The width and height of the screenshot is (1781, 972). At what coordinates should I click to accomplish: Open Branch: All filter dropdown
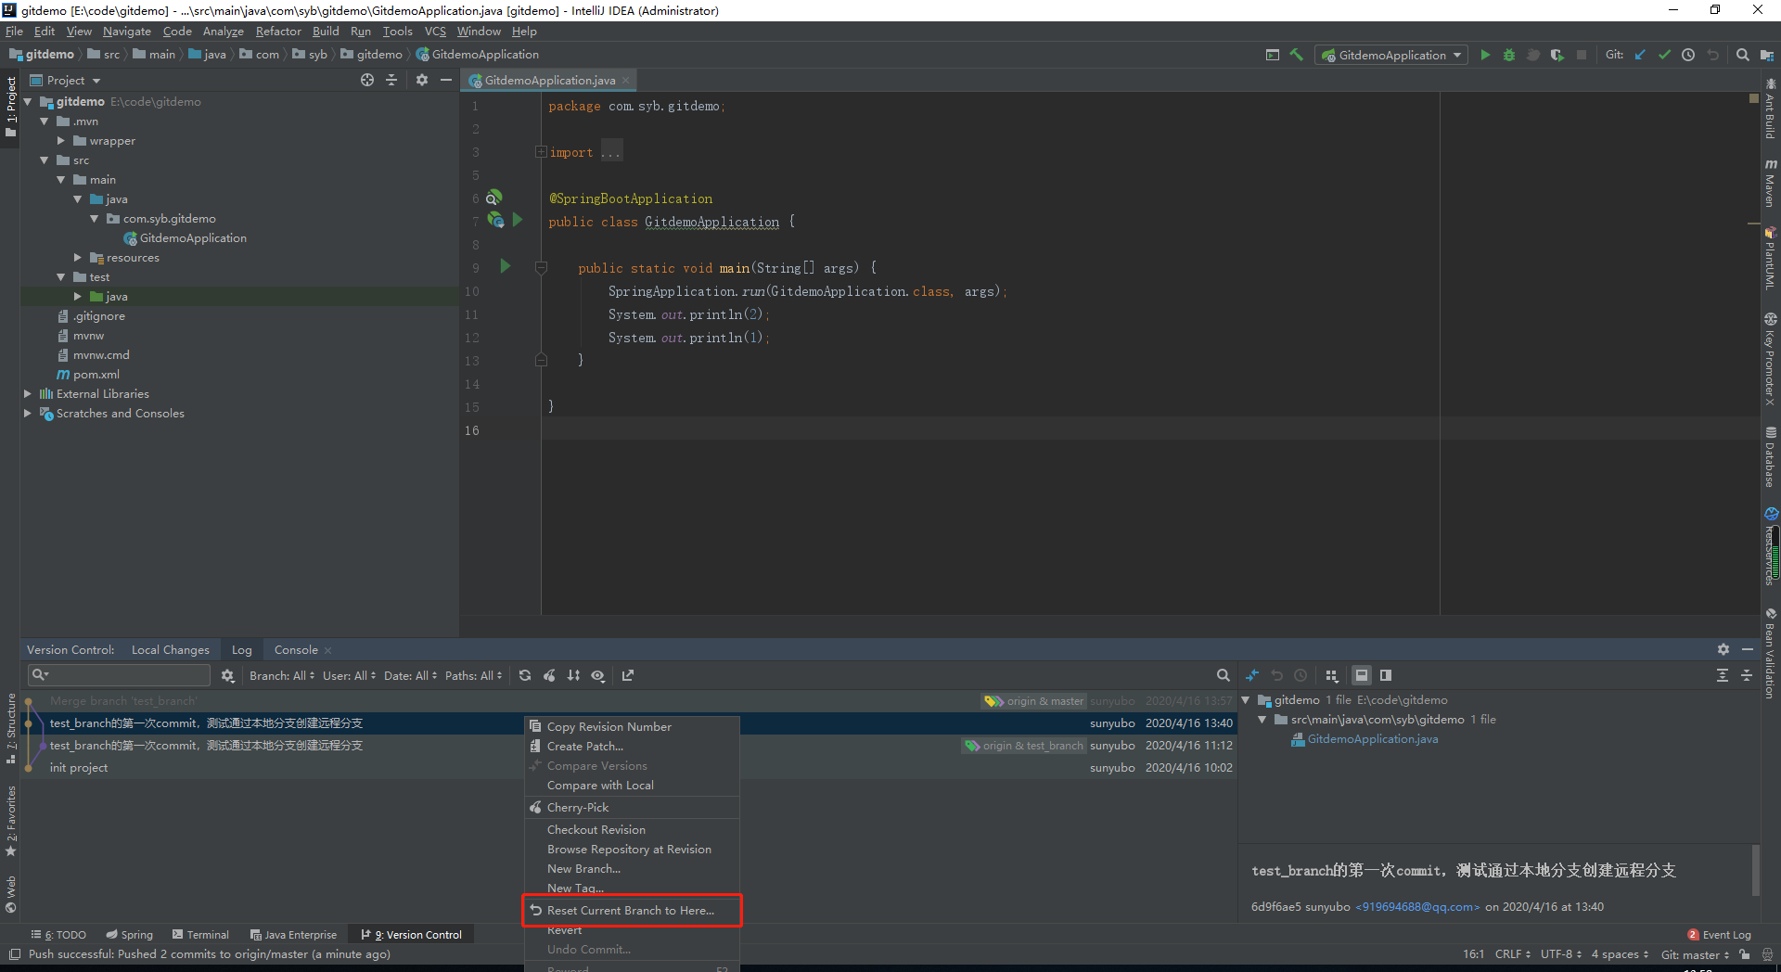(282, 675)
